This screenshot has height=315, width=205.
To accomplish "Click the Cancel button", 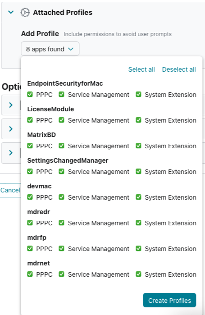I will click(x=10, y=190).
